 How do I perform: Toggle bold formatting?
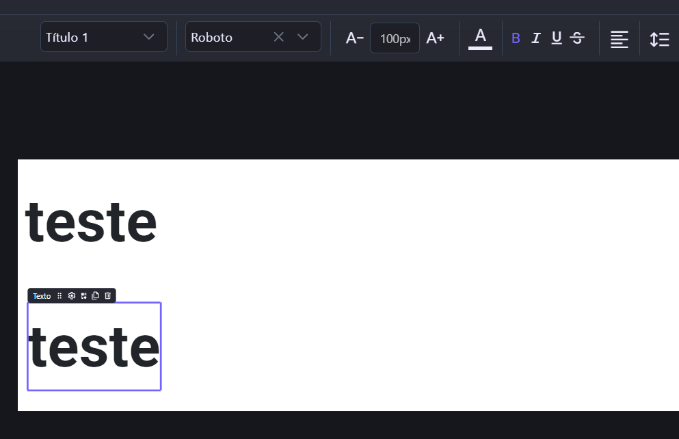tap(516, 38)
